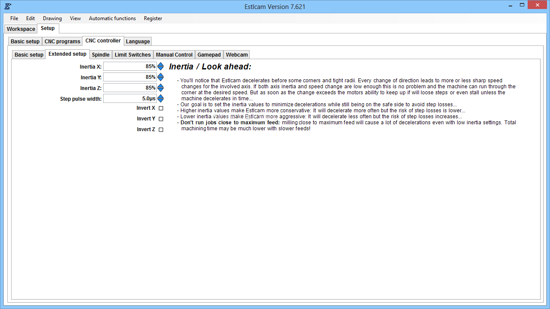
Task: Go to Basic setup tab beside CNC programs
Action: coord(25,42)
